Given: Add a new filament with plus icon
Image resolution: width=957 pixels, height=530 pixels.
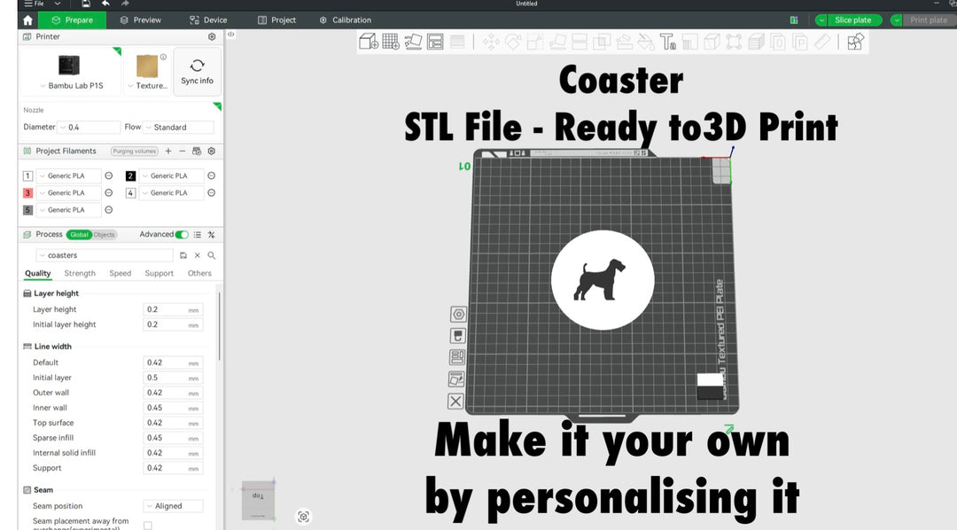Looking at the screenshot, I should coord(168,152).
